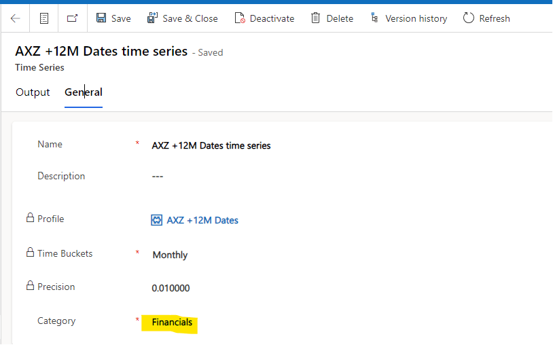
Task: Click the Version history icon
Action: click(374, 18)
